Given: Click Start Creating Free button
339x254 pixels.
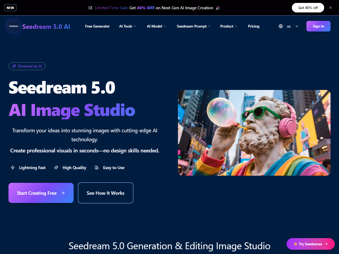Looking at the screenshot, I should point(41,193).
